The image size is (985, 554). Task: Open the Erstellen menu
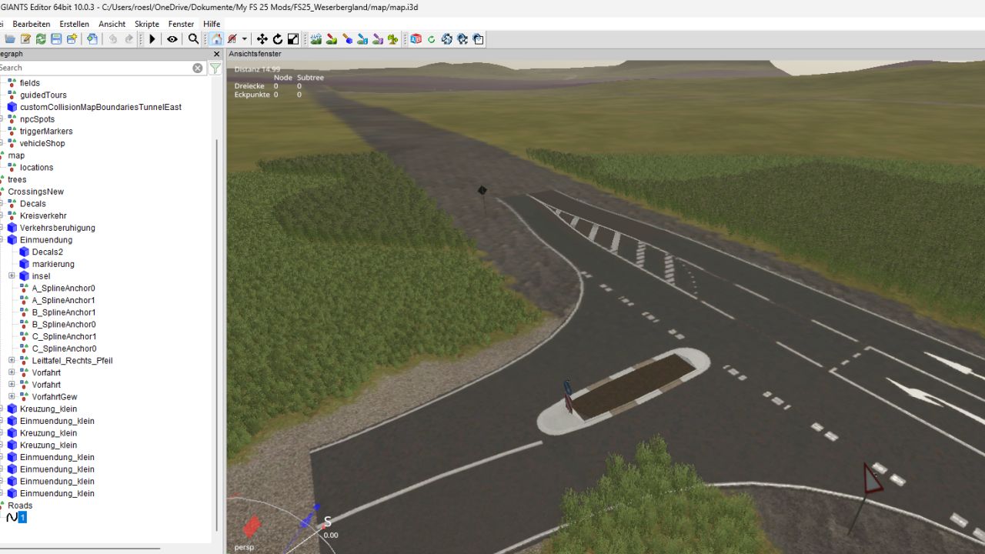[74, 24]
